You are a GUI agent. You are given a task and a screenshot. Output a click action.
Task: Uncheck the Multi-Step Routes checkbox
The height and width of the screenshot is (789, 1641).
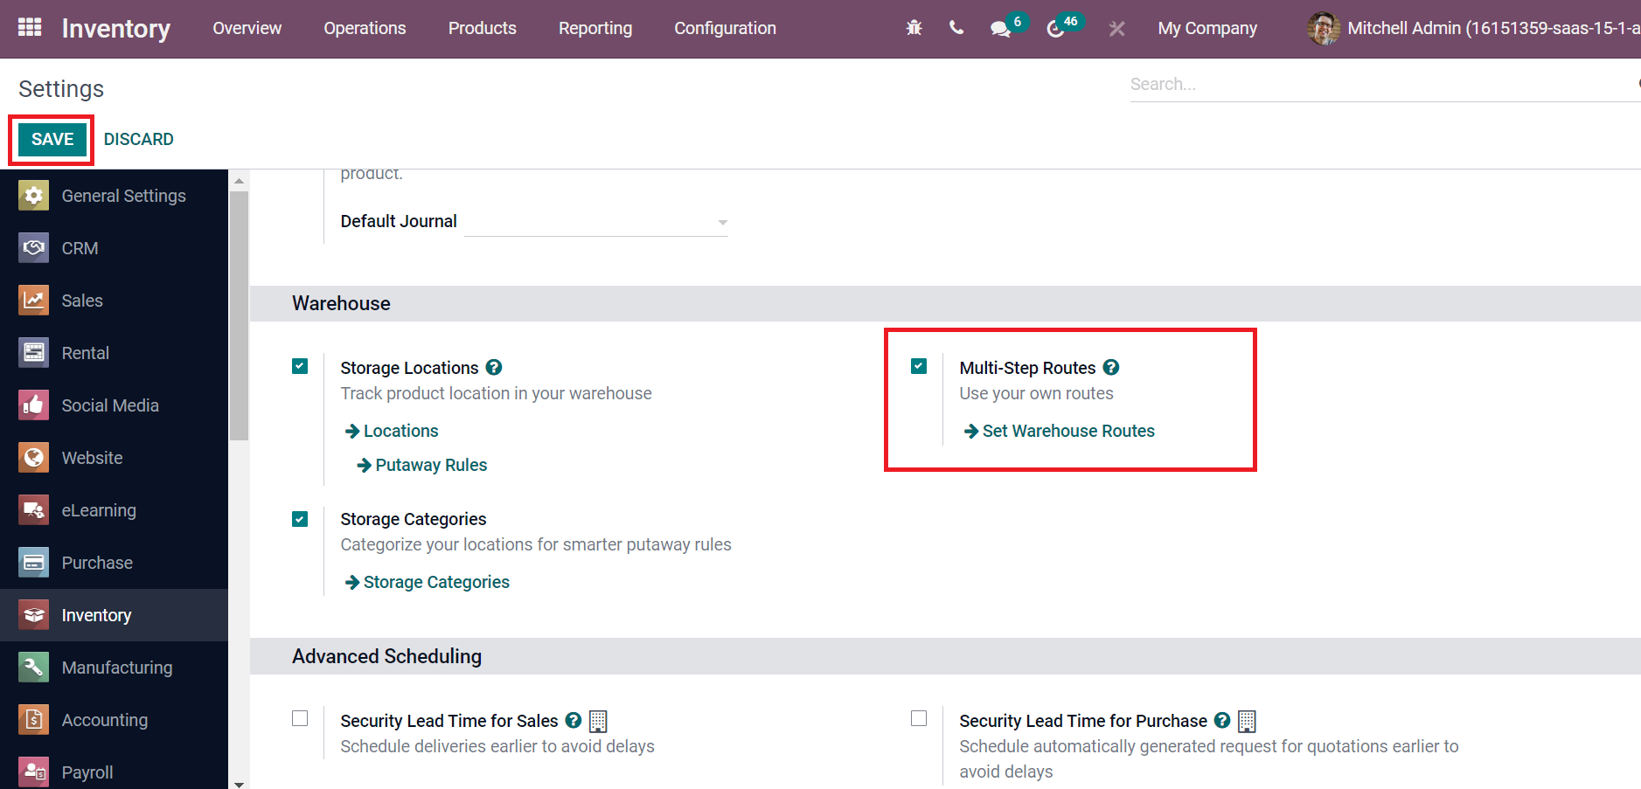coord(919,366)
